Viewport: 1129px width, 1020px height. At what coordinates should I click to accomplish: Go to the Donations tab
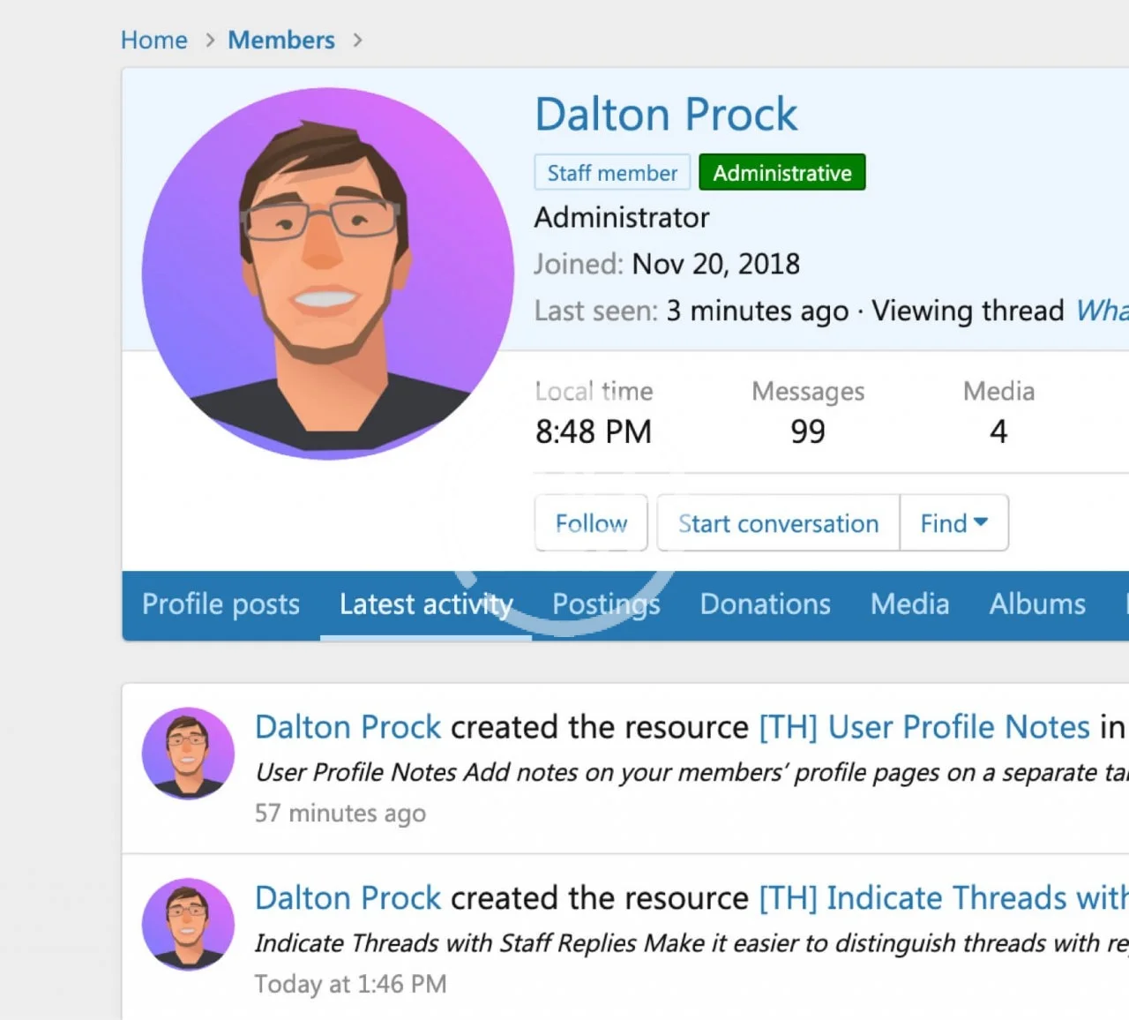765,604
